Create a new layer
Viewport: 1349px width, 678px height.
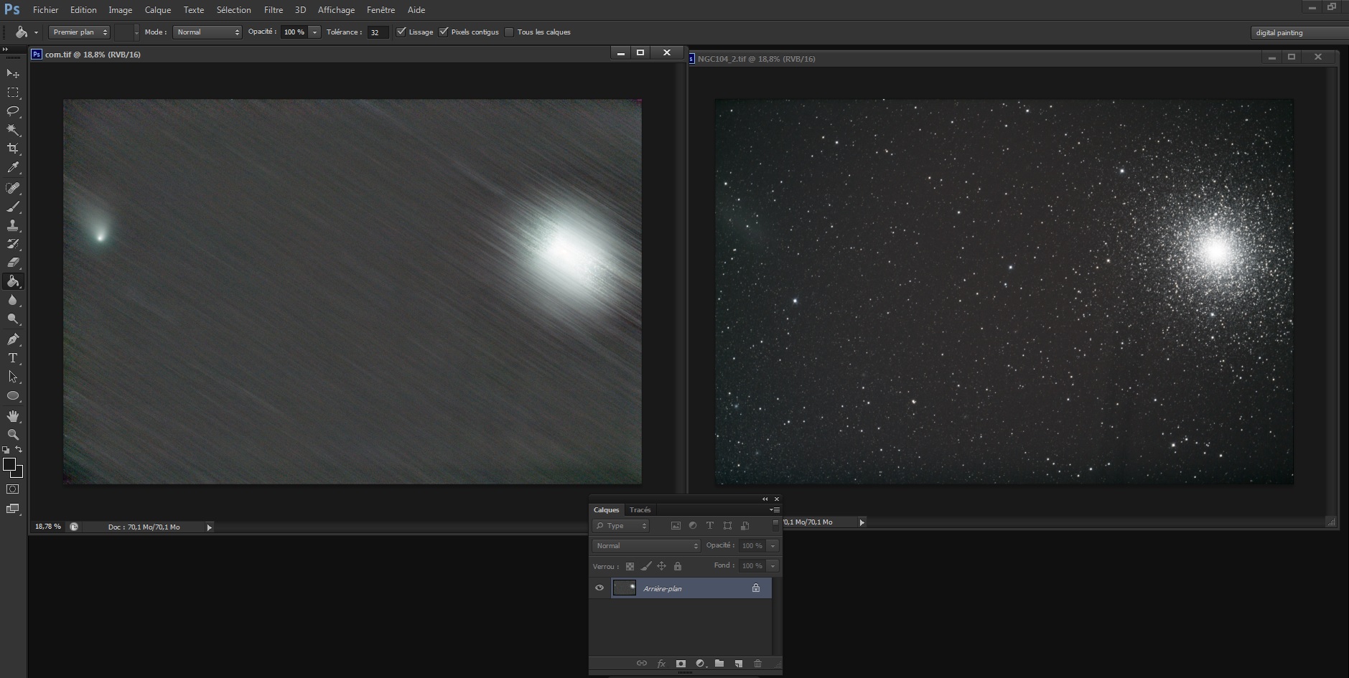point(739,664)
